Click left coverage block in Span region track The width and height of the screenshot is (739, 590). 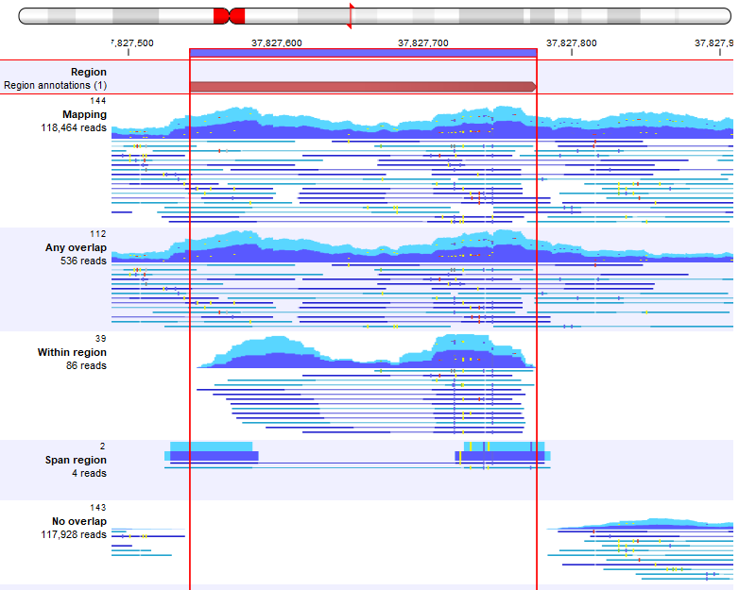tap(213, 452)
